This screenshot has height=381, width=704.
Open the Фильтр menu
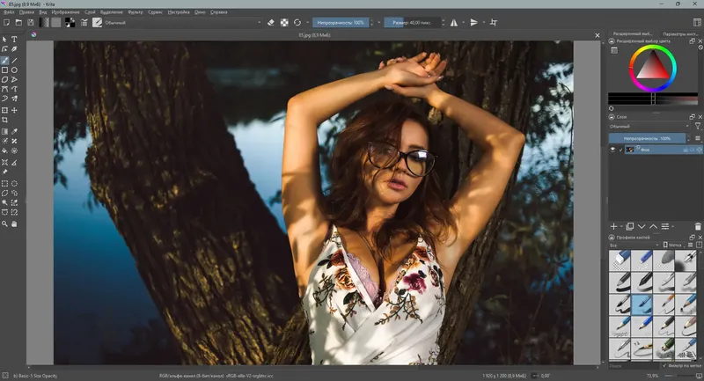[135, 12]
